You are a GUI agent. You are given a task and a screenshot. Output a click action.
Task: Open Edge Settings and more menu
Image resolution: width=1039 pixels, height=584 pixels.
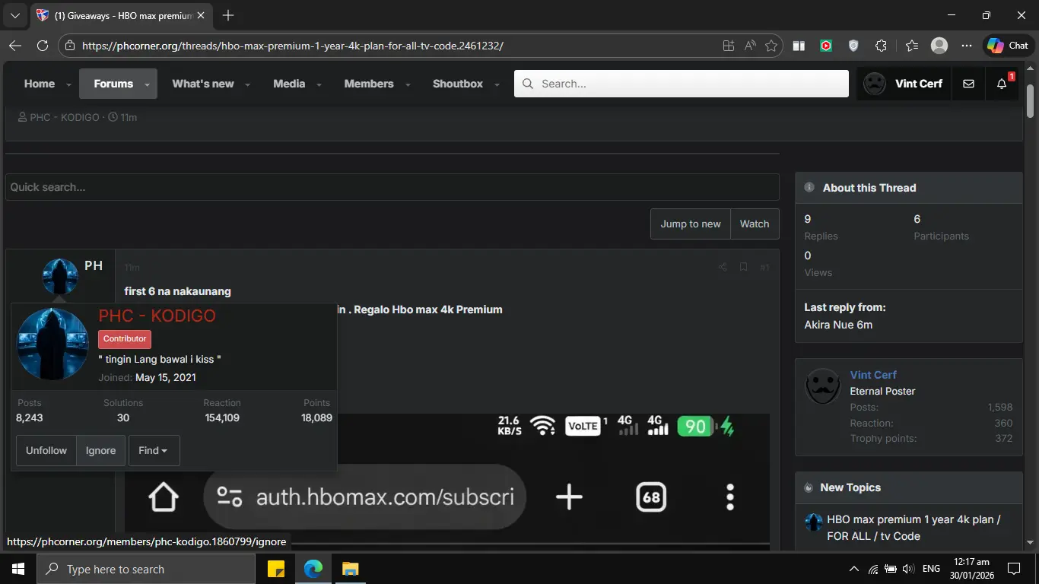point(967,46)
